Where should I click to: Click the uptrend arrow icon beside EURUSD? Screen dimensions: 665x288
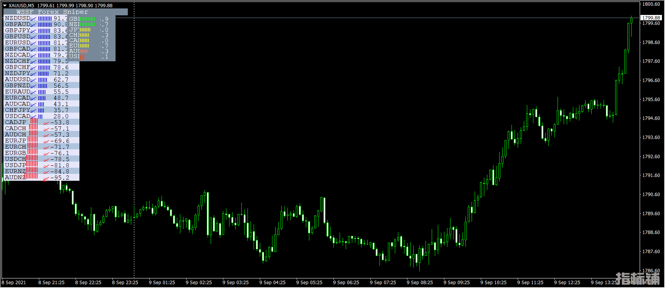[x=33, y=43]
